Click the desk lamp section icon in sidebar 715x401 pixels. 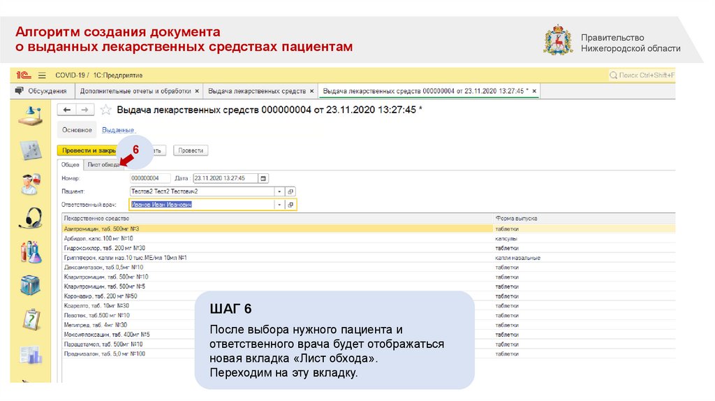click(x=31, y=115)
